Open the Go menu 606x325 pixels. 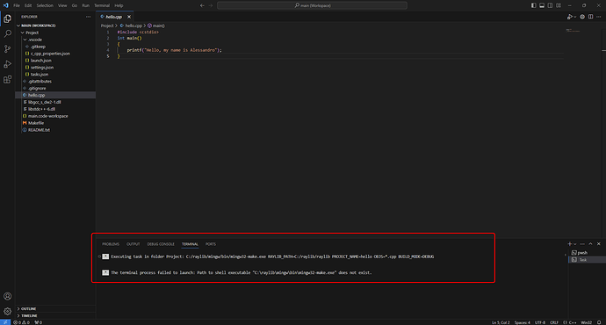point(74,5)
